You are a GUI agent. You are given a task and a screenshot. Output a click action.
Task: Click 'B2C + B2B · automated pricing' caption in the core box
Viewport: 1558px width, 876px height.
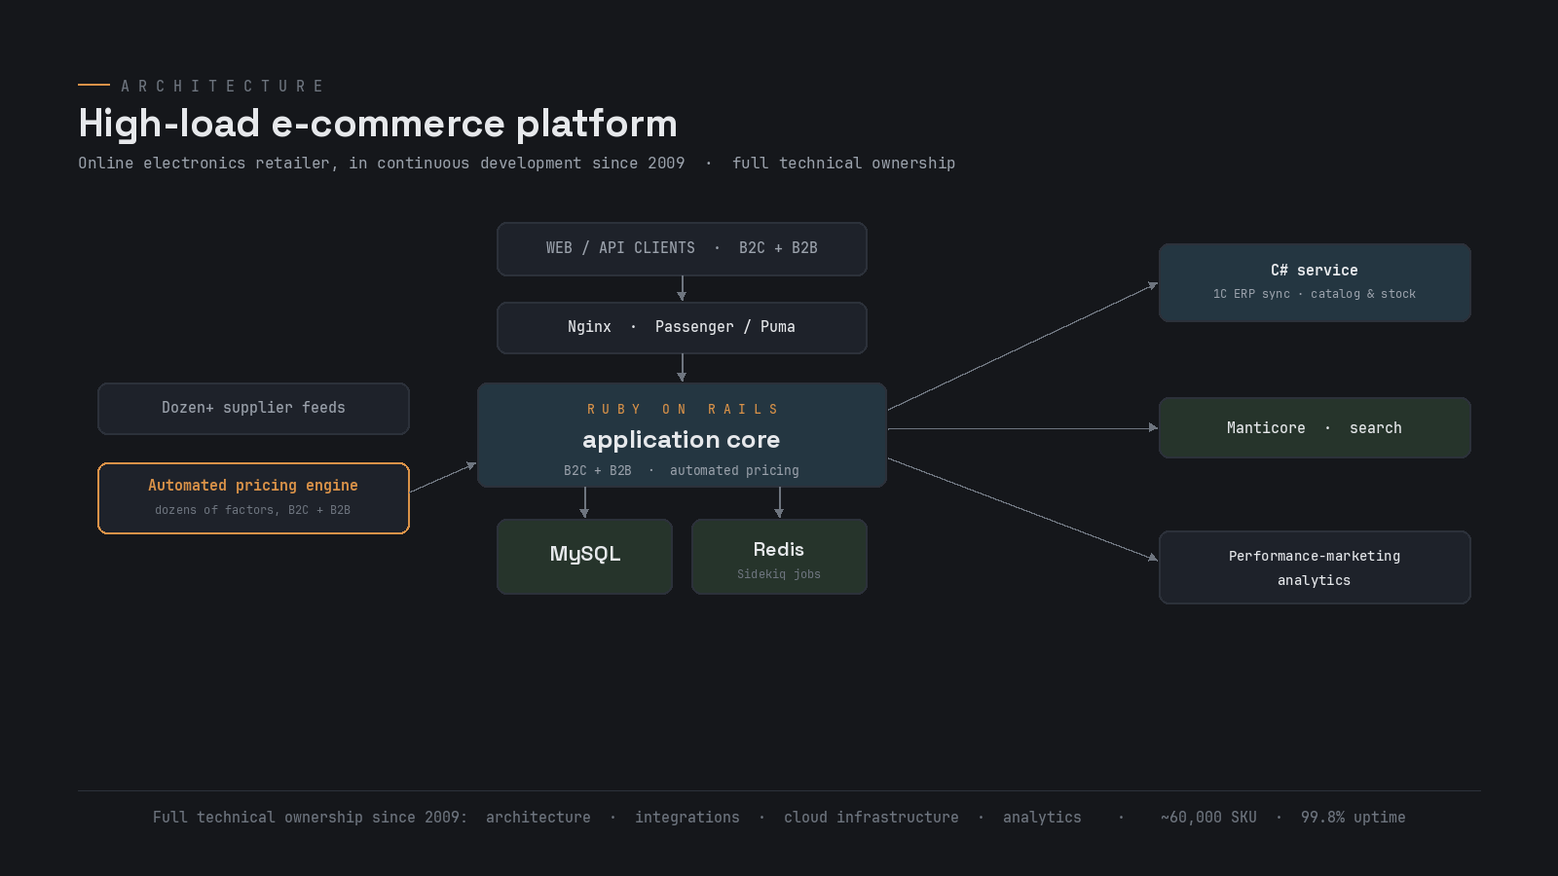point(682,471)
